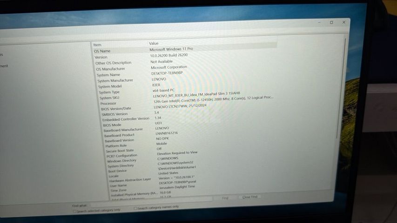Image resolution: width=397 pixels, height=223 pixels.
Task: Tick 'Search selected category only' checkbox
Action: tap(75, 211)
